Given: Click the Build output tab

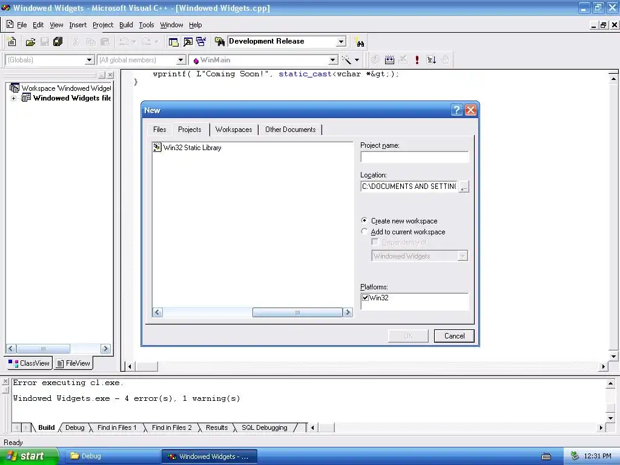Looking at the screenshot, I should click(x=46, y=428).
